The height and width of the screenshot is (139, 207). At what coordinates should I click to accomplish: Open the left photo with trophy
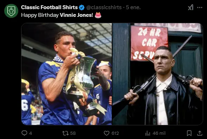click(x=66, y=74)
